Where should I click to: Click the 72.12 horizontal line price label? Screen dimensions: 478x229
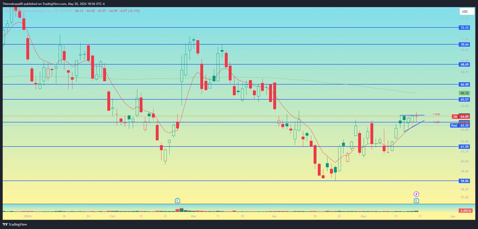coord(464,28)
